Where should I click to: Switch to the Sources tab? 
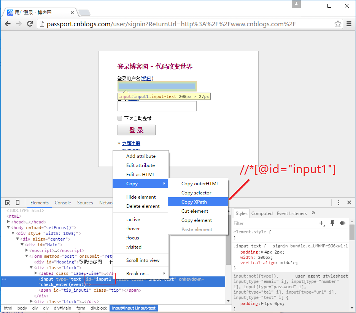tap(85, 202)
